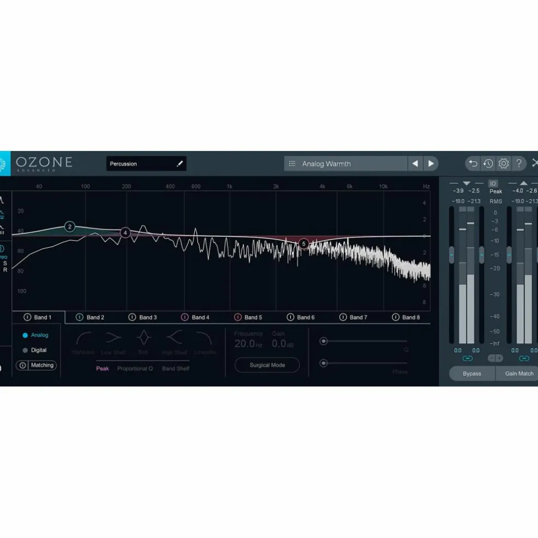Go to previous preset with left arrow
The height and width of the screenshot is (538, 538).
click(415, 163)
